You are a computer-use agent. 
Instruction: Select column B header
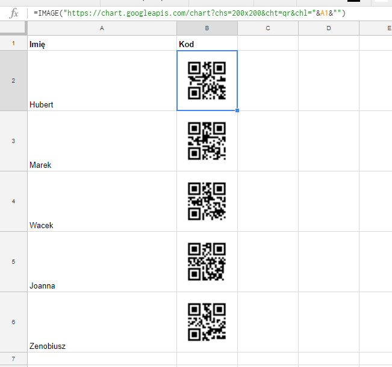pyautogui.click(x=207, y=28)
